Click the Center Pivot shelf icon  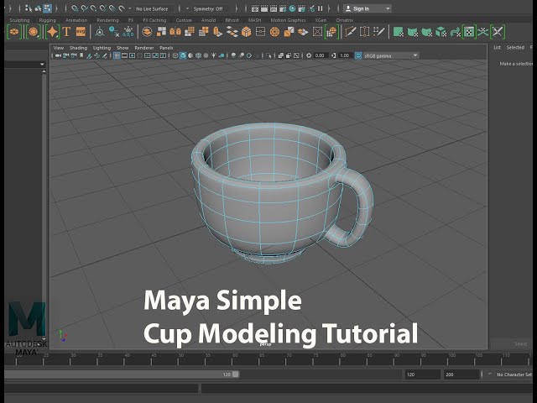(x=100, y=32)
